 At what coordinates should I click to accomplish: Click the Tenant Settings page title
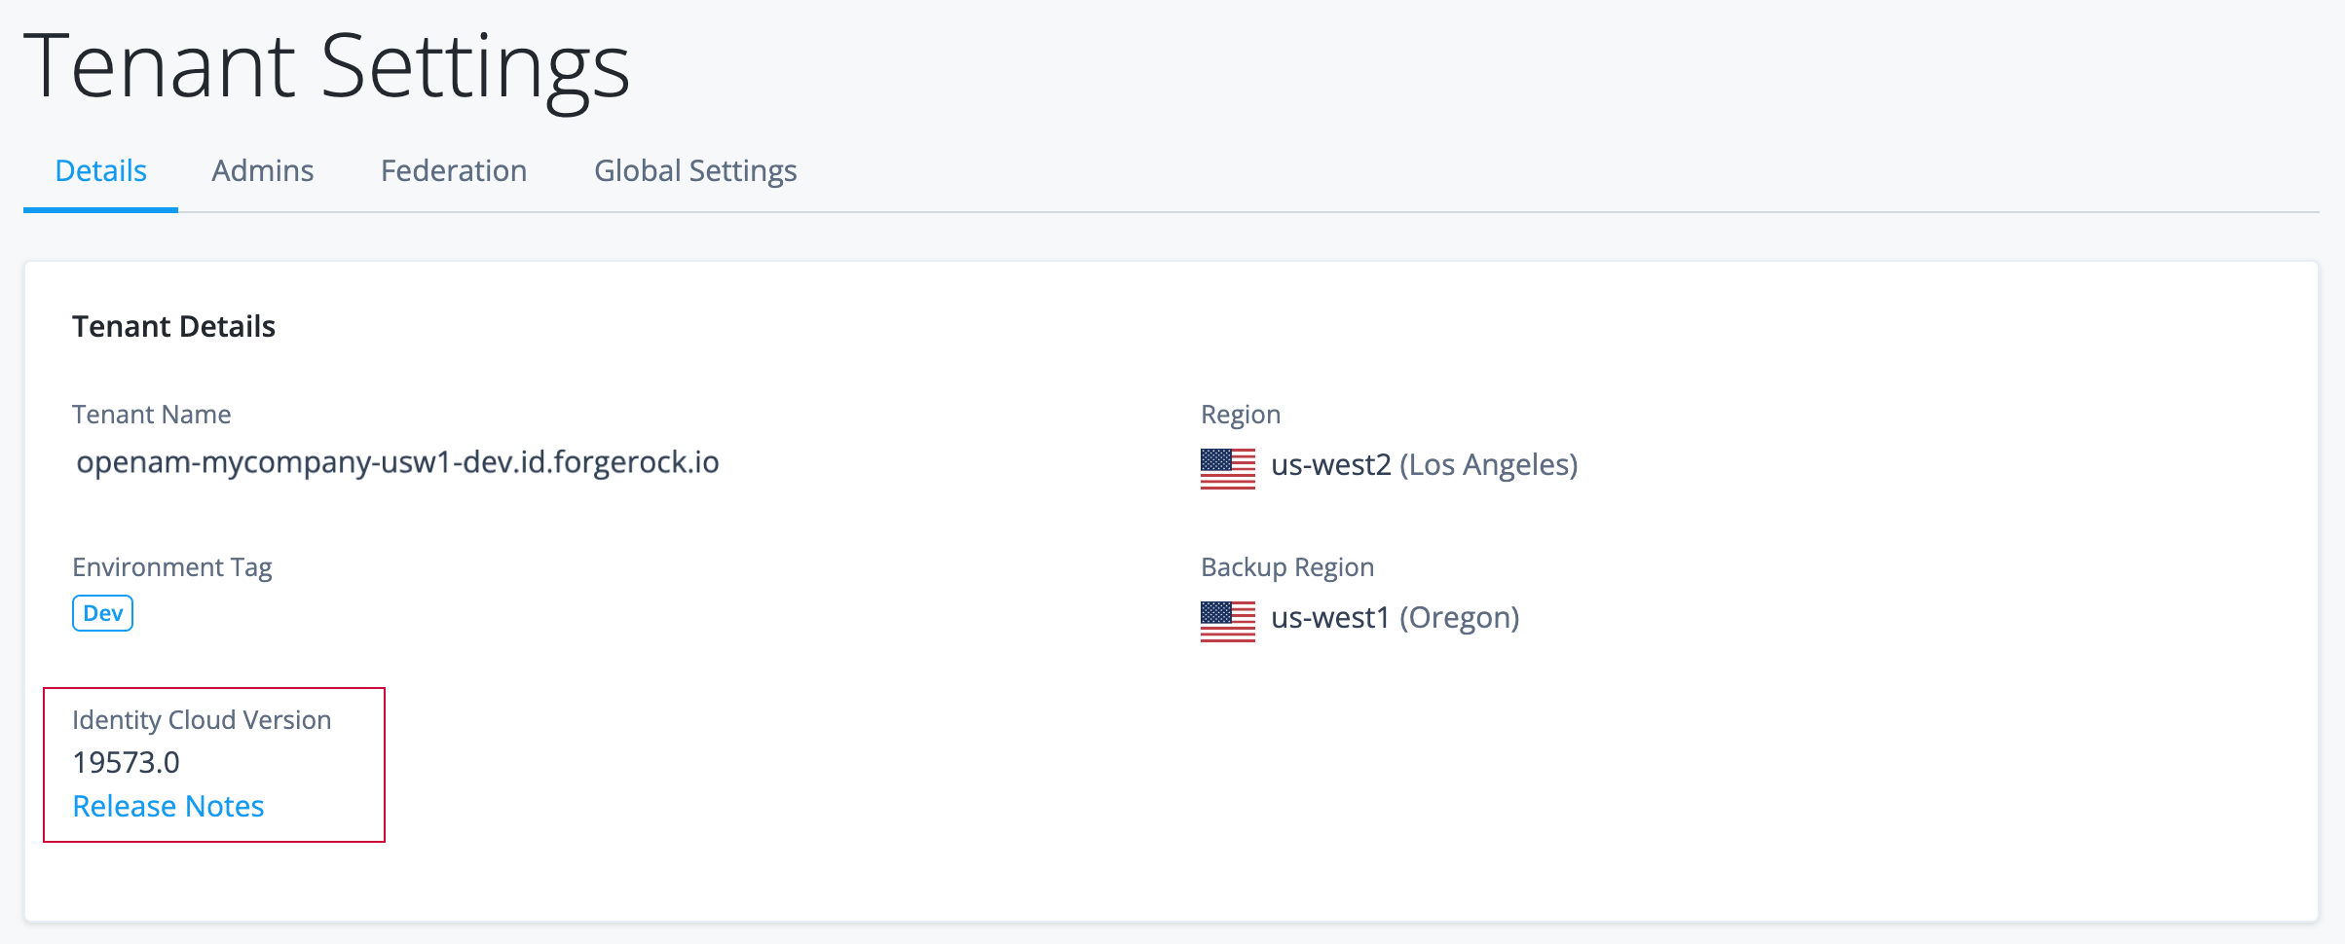click(327, 66)
